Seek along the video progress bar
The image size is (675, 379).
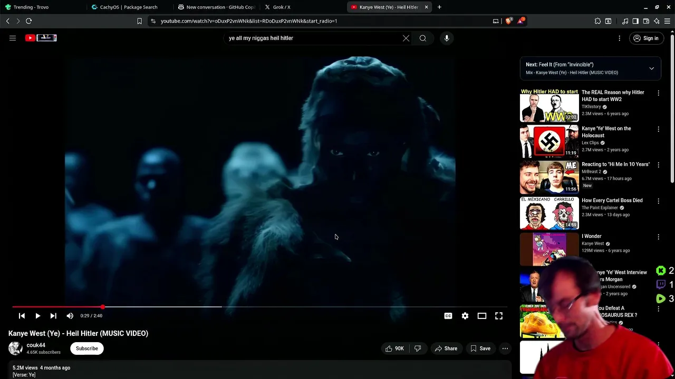[x=260, y=306]
